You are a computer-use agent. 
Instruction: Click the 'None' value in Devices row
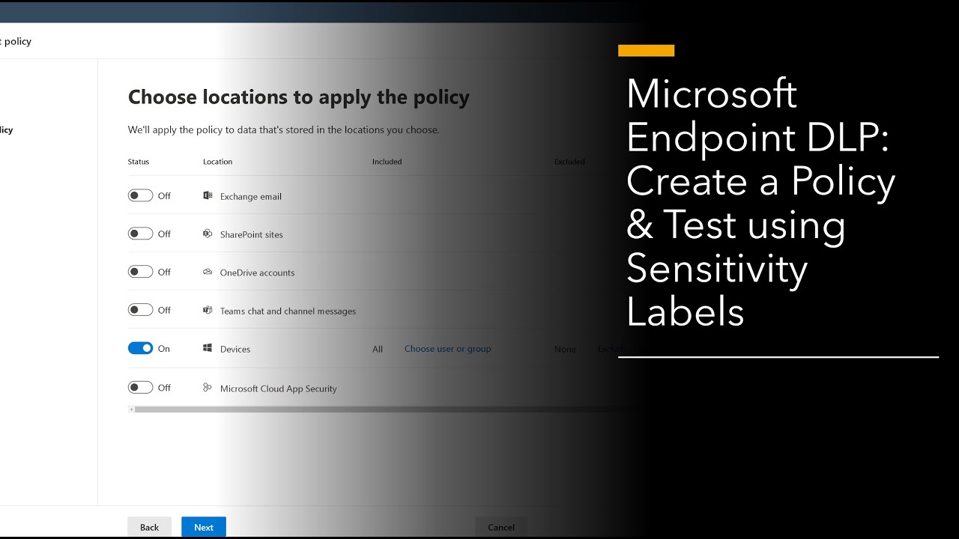pos(566,349)
